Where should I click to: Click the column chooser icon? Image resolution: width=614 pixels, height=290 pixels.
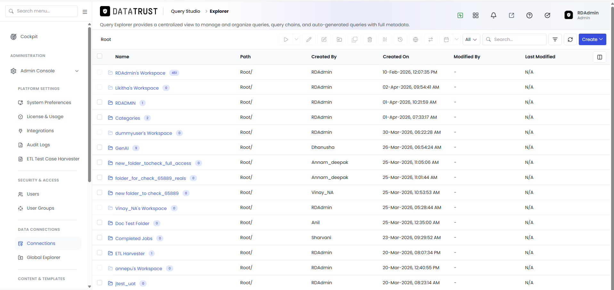pyautogui.click(x=600, y=57)
